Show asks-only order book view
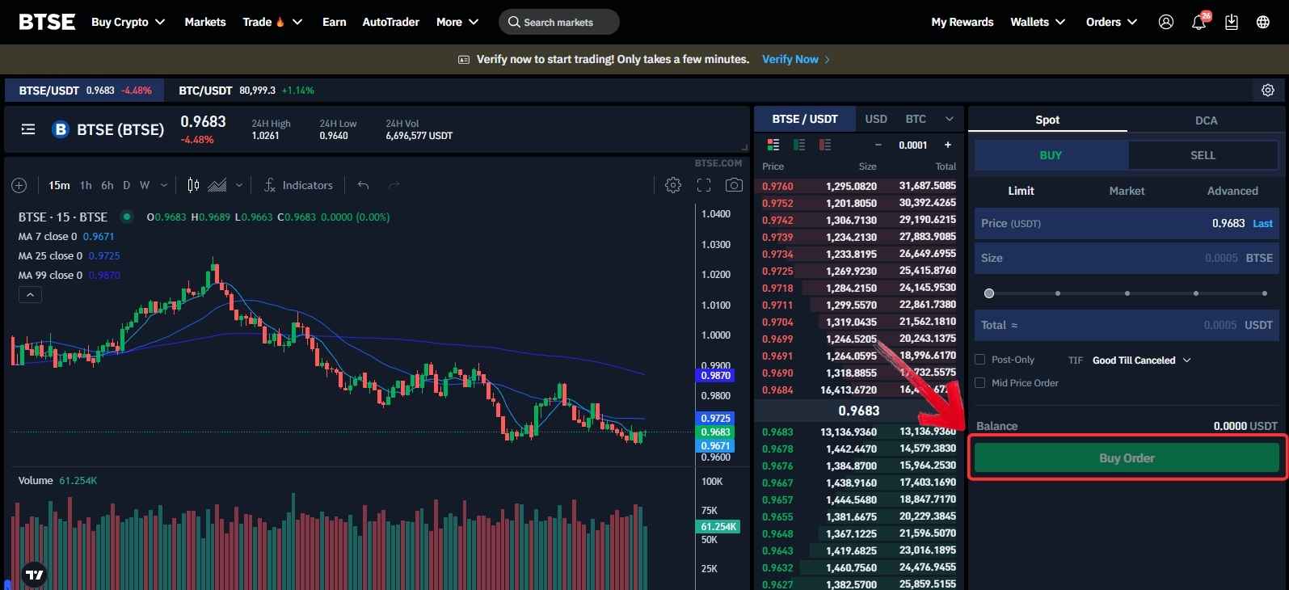This screenshot has height=590, width=1289. (825, 145)
